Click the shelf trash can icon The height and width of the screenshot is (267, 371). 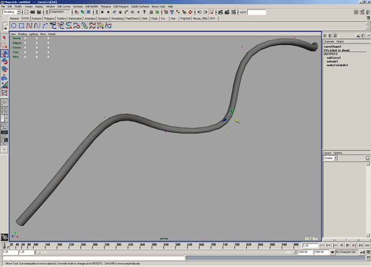pos(368,18)
